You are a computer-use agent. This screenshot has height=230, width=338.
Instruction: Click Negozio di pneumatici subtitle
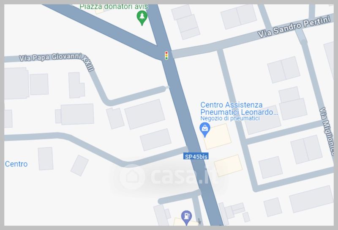click(230, 119)
